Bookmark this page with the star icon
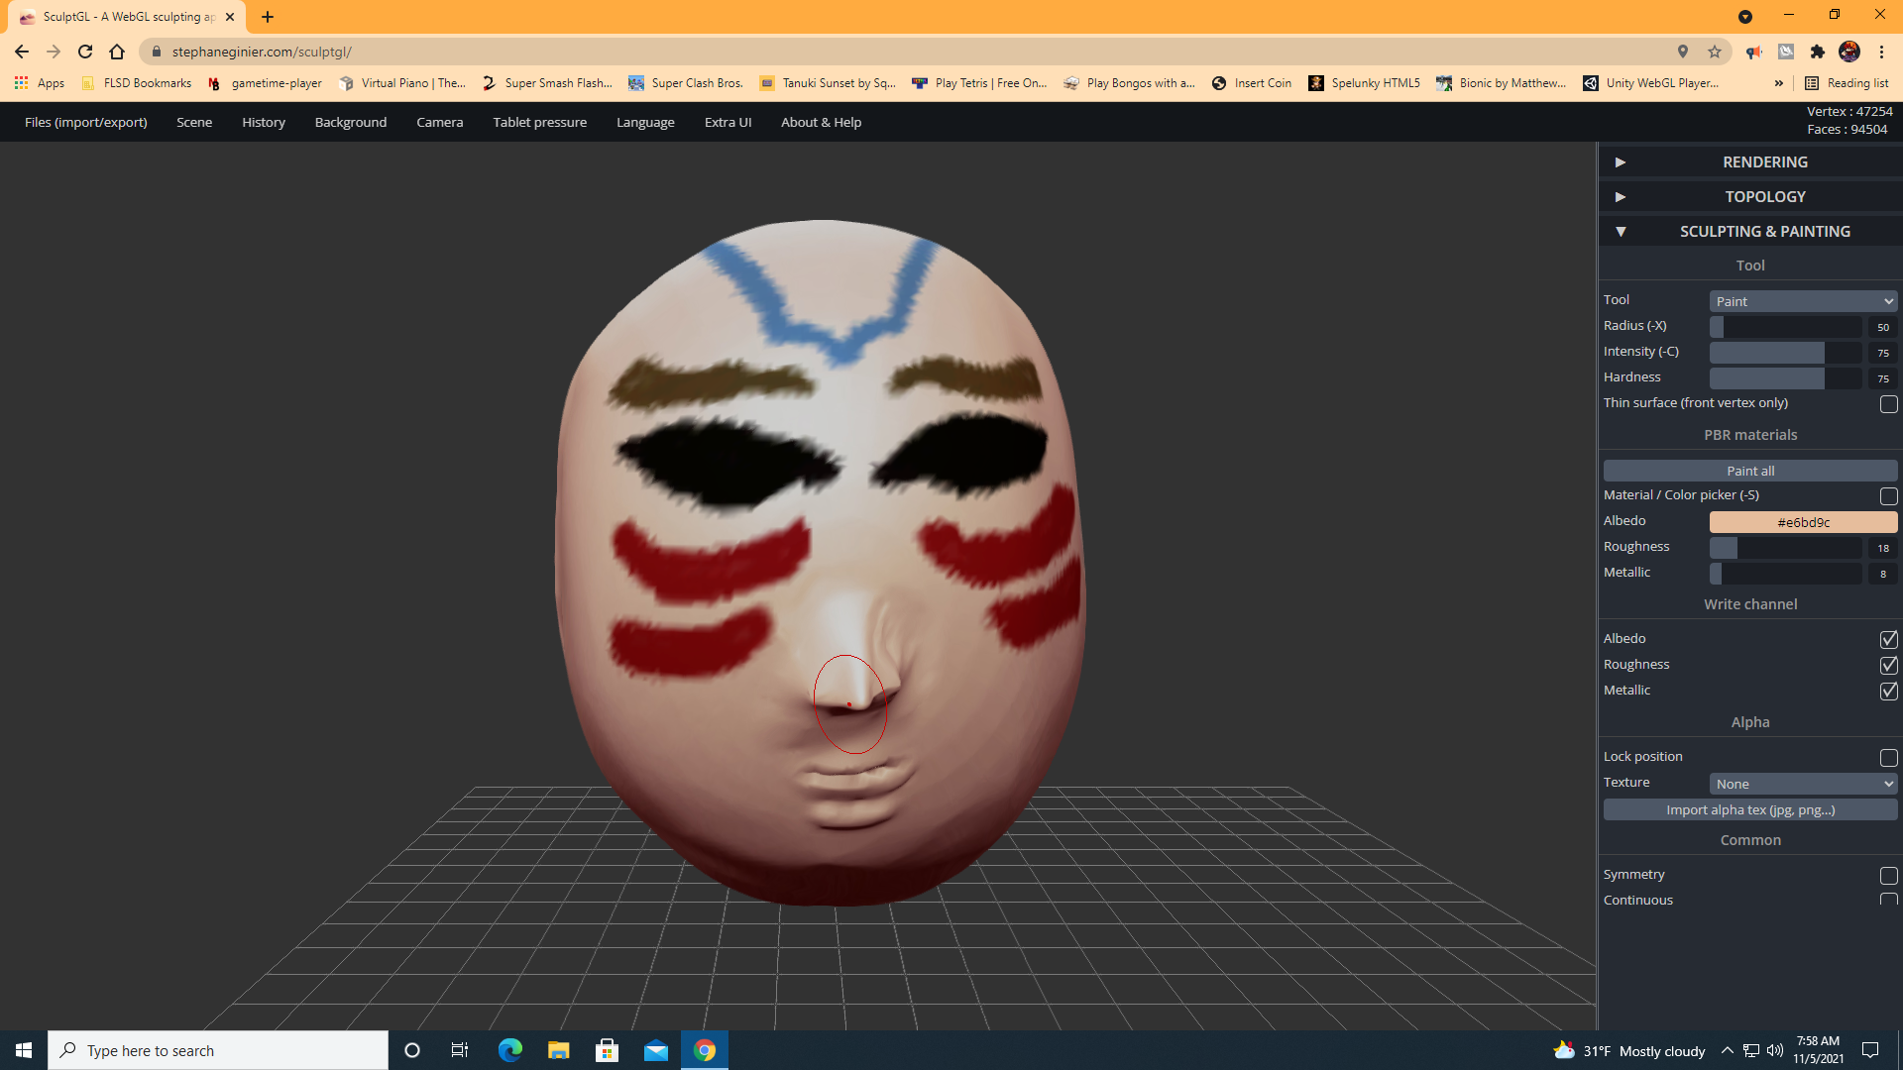1903x1070 pixels. pyautogui.click(x=1715, y=52)
